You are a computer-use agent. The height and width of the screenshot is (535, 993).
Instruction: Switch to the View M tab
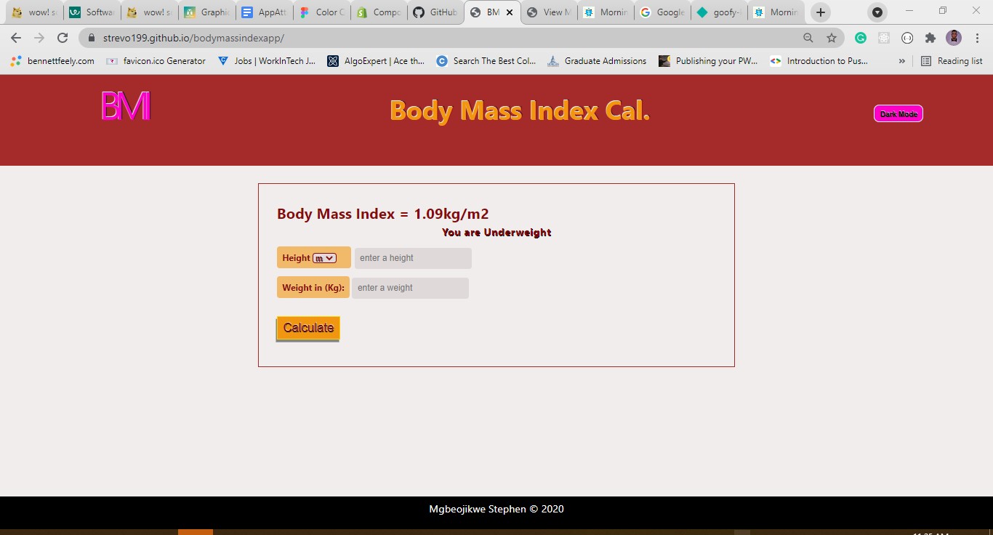(x=549, y=12)
